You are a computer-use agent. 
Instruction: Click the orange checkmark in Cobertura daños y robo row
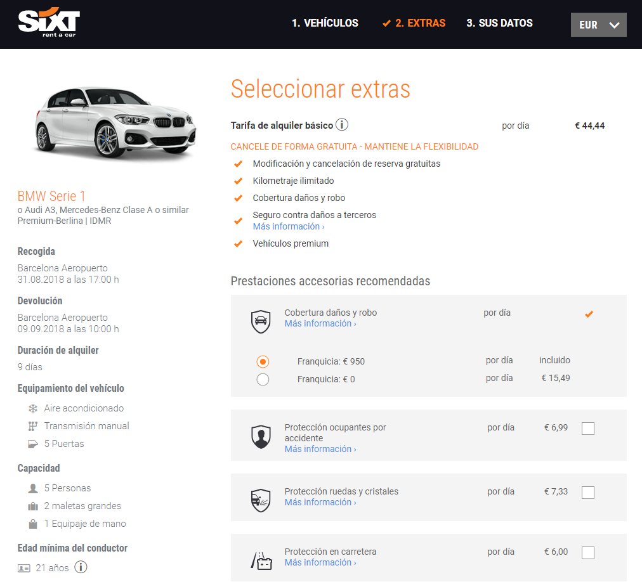[x=589, y=314]
